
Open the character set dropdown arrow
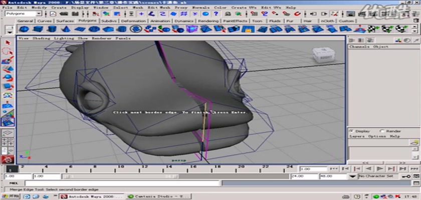click(x=353, y=176)
